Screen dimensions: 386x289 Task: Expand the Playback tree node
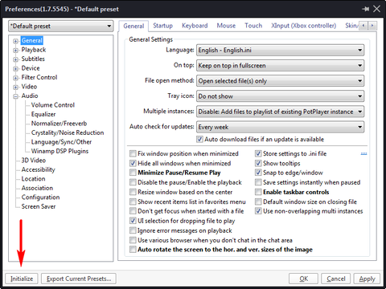tap(15, 50)
